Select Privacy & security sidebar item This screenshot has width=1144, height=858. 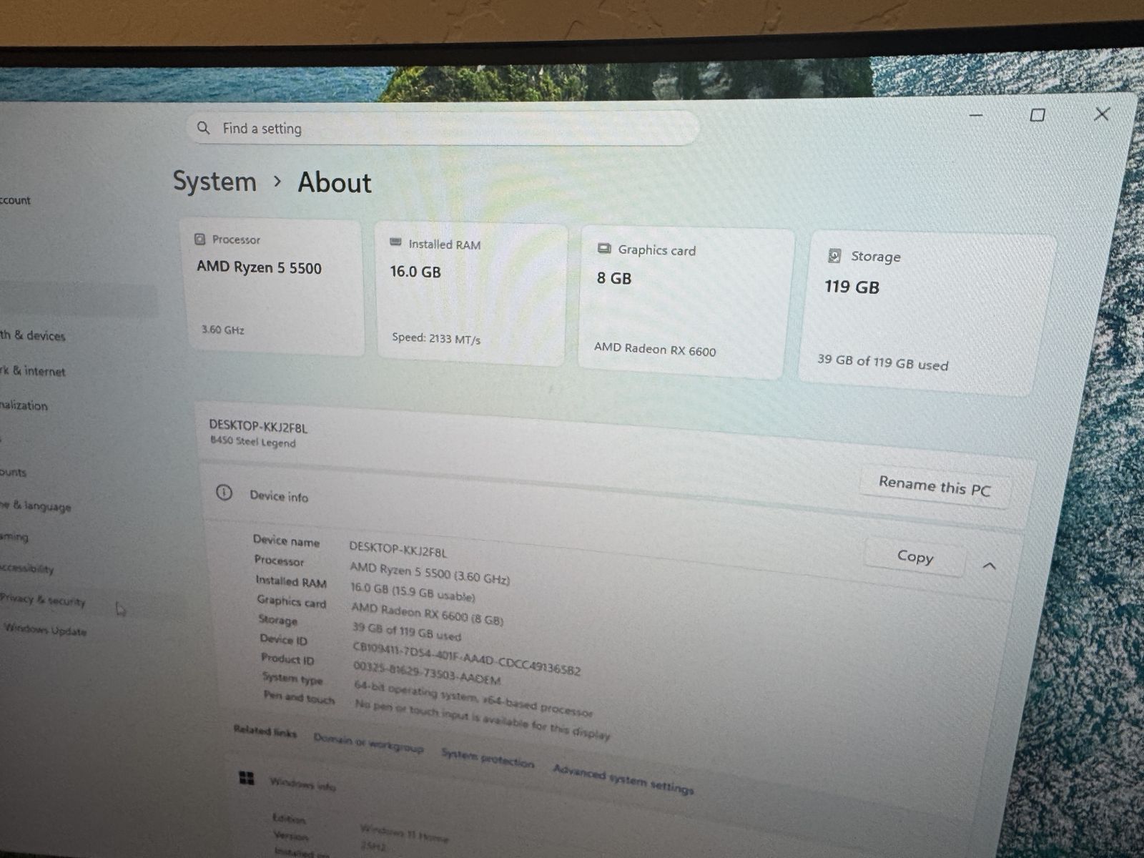pos(43,600)
